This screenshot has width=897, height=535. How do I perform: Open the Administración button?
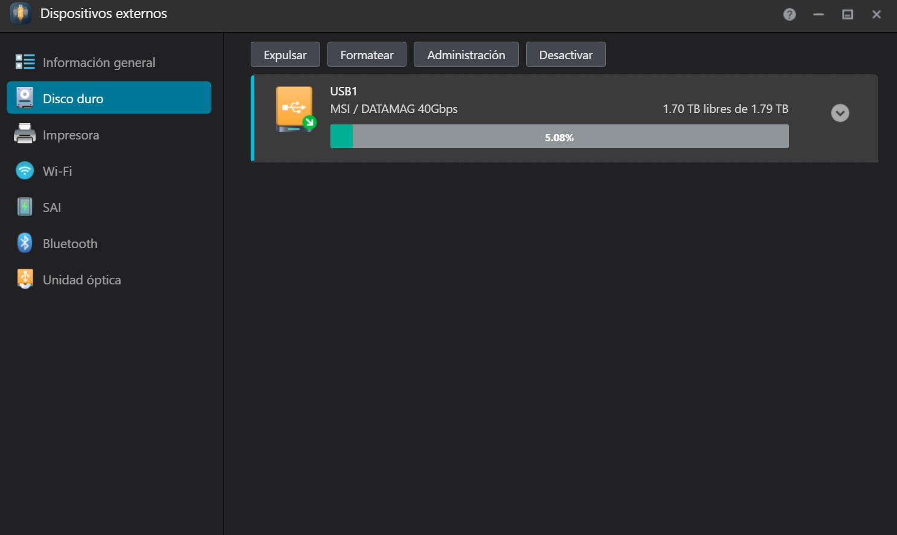coord(466,54)
